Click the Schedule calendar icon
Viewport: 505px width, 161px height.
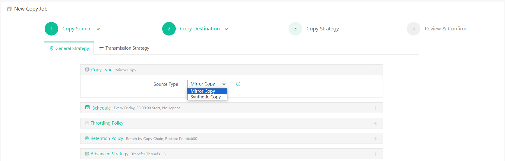coord(87,107)
